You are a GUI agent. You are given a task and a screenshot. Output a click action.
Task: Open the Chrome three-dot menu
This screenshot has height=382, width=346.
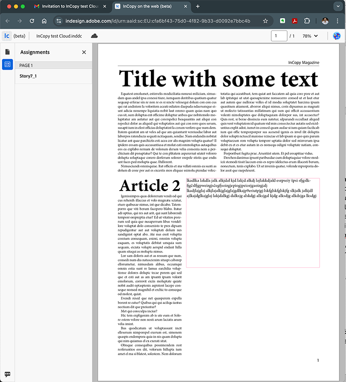tap(338, 21)
